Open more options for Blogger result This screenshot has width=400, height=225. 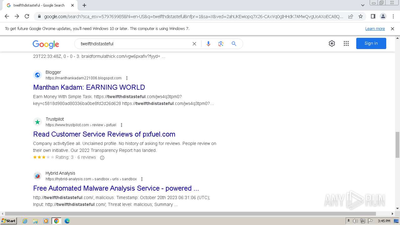pyautogui.click(x=127, y=78)
